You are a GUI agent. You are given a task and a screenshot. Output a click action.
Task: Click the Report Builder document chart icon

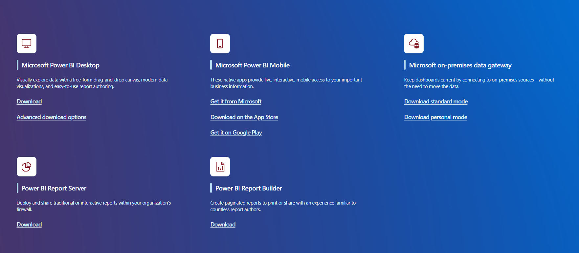(x=220, y=167)
